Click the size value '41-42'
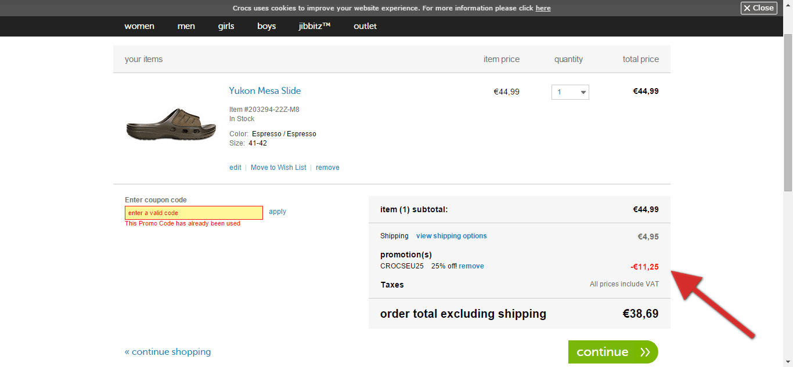 258,143
